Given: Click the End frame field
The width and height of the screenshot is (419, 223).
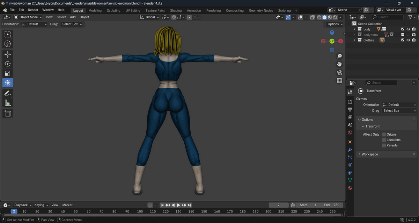Looking at the screenshot, I should [332, 205].
